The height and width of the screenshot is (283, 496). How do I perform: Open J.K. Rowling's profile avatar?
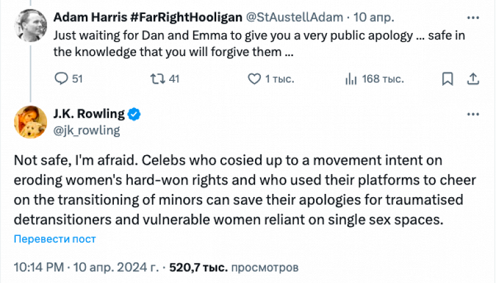point(29,122)
